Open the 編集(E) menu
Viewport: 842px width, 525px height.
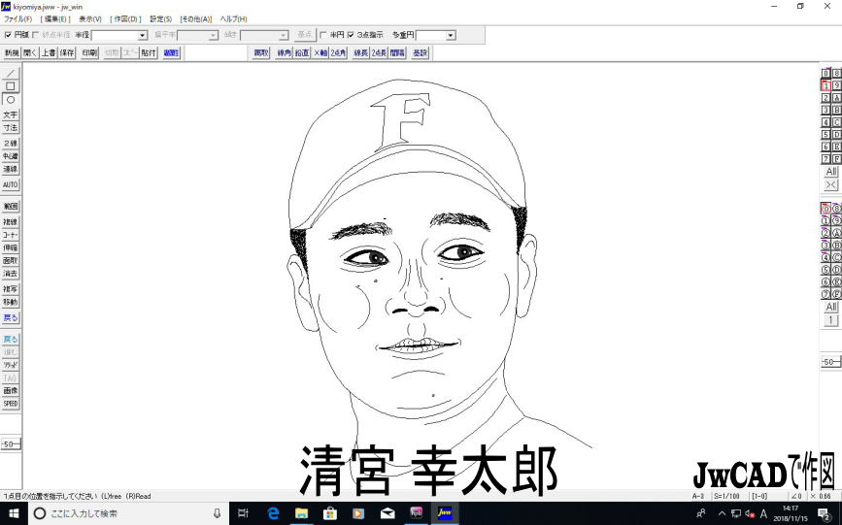click(x=55, y=18)
